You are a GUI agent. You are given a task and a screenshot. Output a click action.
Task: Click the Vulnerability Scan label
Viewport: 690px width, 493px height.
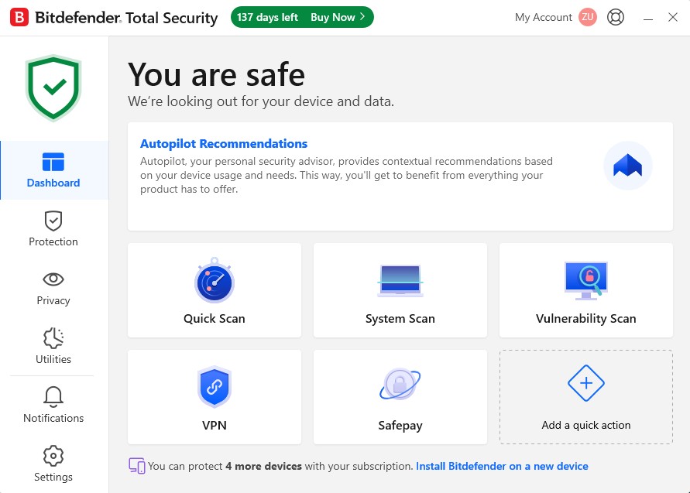coord(586,318)
